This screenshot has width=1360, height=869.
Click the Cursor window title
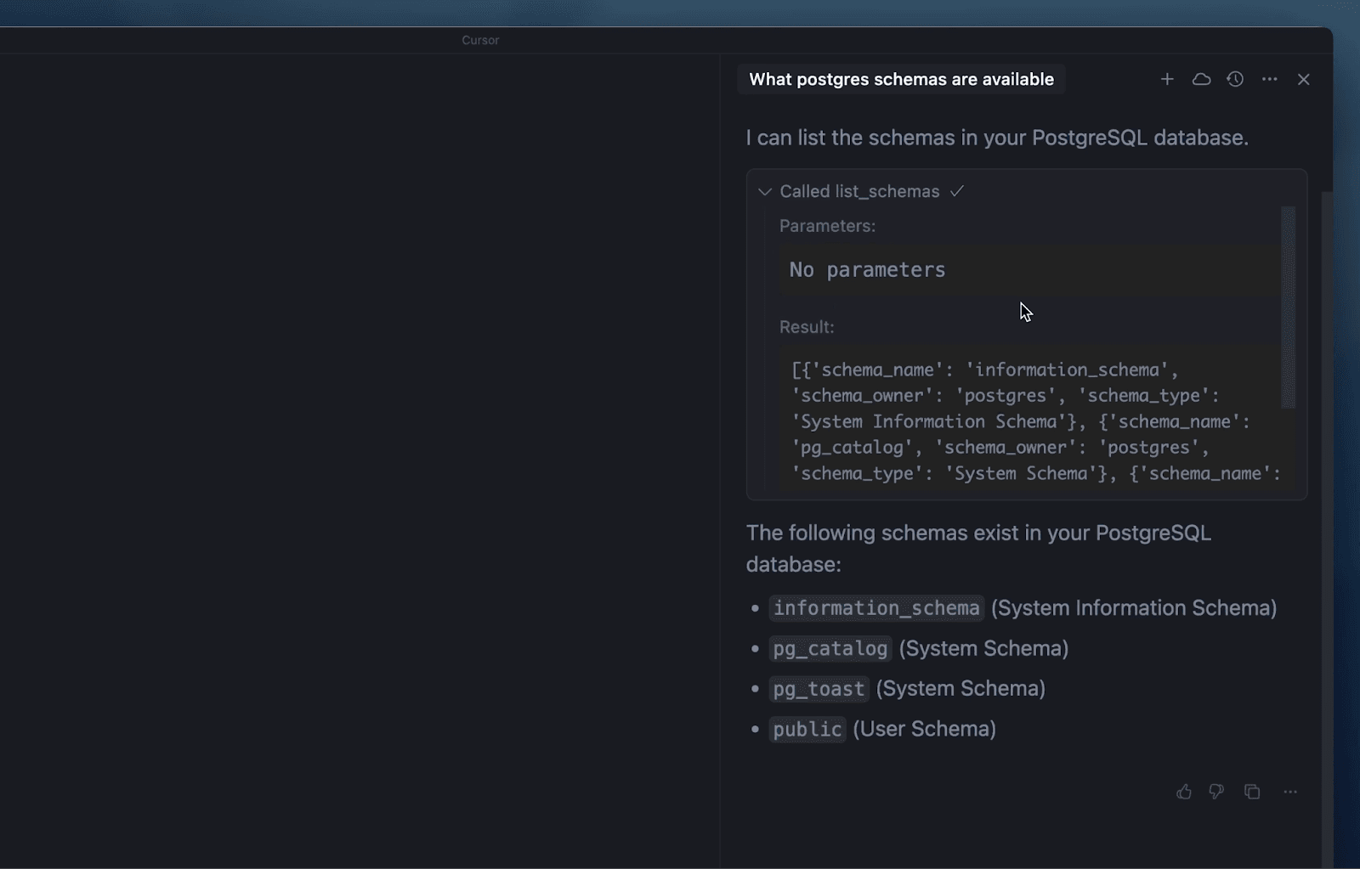pos(480,40)
